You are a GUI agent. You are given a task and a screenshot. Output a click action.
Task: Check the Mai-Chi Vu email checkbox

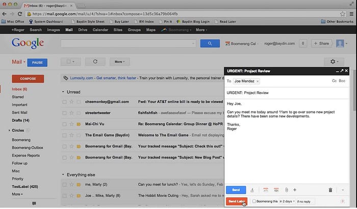[64, 124]
